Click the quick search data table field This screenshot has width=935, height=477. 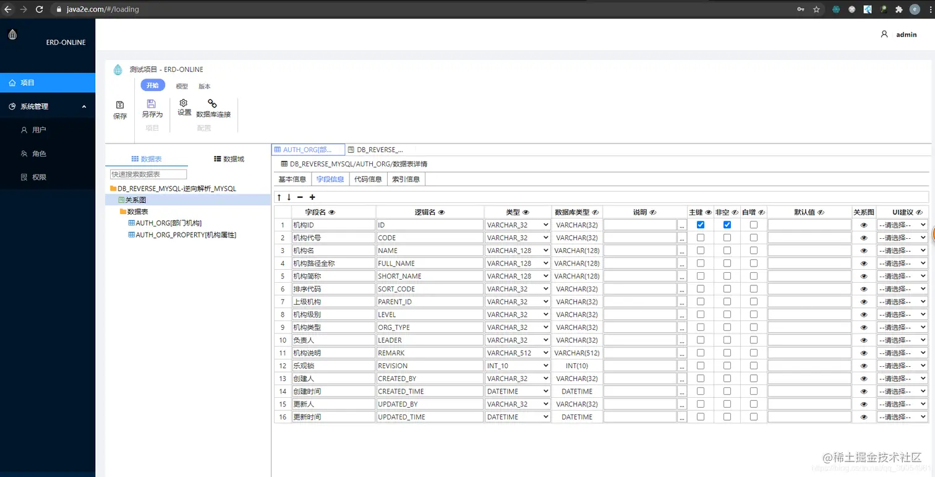(x=148, y=174)
